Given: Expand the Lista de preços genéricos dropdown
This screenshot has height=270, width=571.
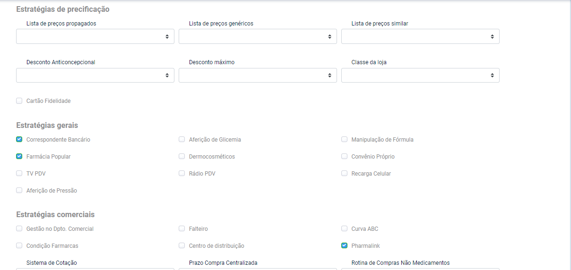Looking at the screenshot, I should click(258, 36).
